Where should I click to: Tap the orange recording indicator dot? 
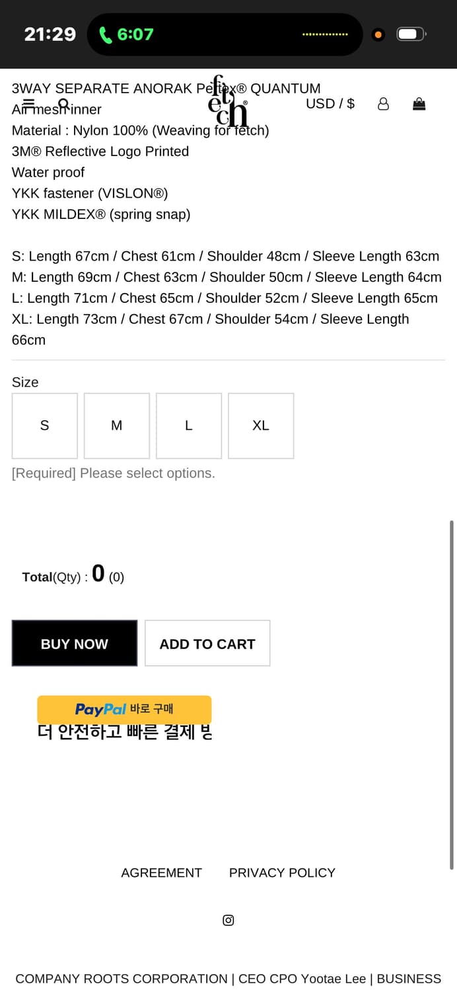coord(378,34)
